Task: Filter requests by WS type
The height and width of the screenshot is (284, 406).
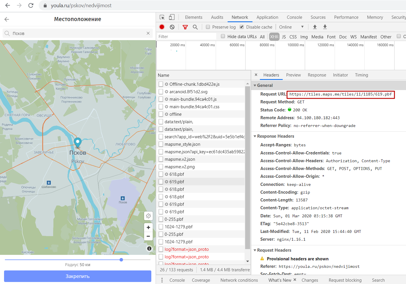Action: point(353,37)
